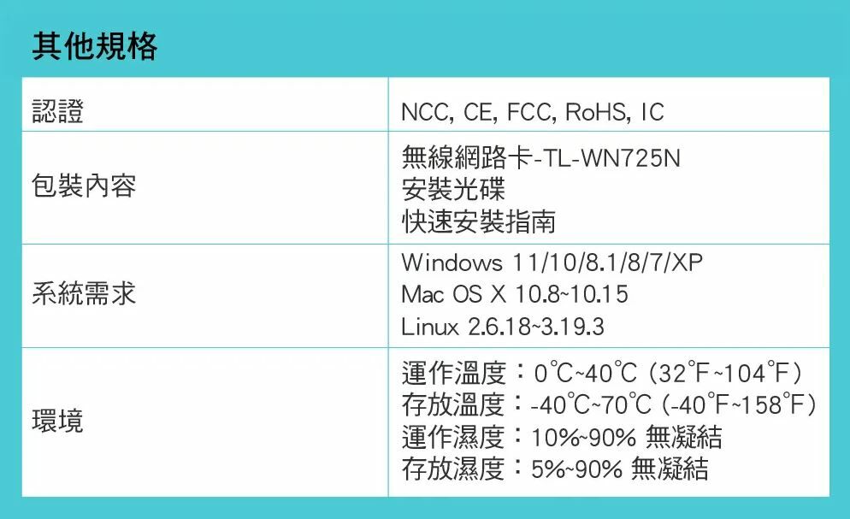Click the 快速安裝指南 package item
The width and height of the screenshot is (850, 519).
[x=479, y=221]
